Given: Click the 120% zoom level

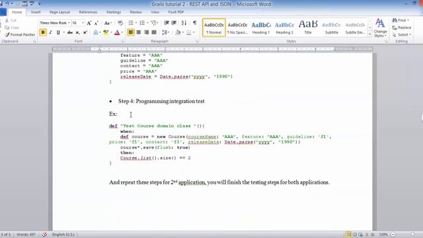Looking at the screenshot, I should (383, 235).
